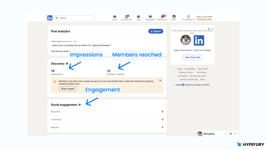267x150 pixels.
Task: Click into the Search field
Action: click(x=76, y=18)
